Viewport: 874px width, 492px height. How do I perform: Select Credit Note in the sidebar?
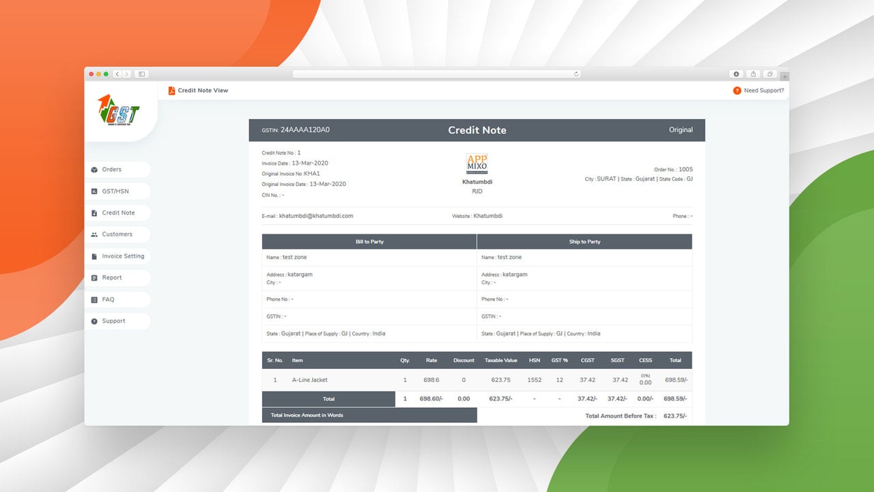117,213
